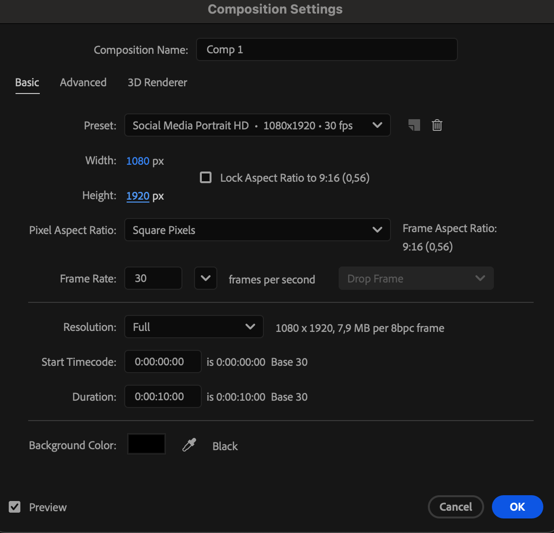Viewport: 554px width, 533px height.
Task: Click the save preset icon
Action: 414,125
